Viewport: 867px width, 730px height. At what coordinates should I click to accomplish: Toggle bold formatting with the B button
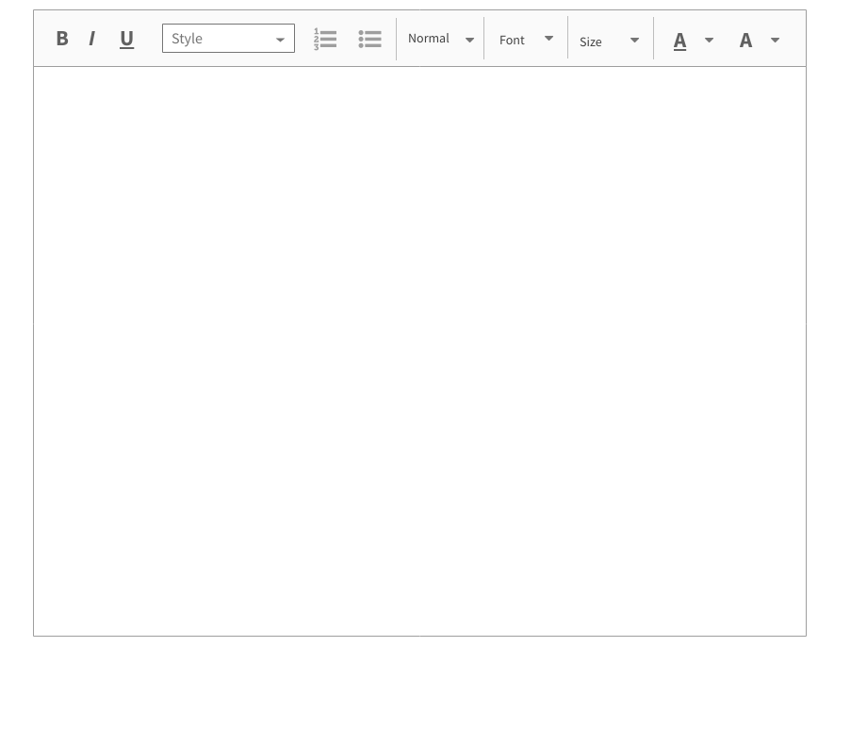(x=62, y=38)
